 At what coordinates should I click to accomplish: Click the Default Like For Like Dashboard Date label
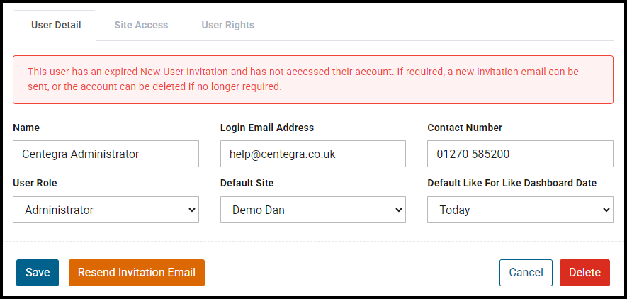(512, 184)
